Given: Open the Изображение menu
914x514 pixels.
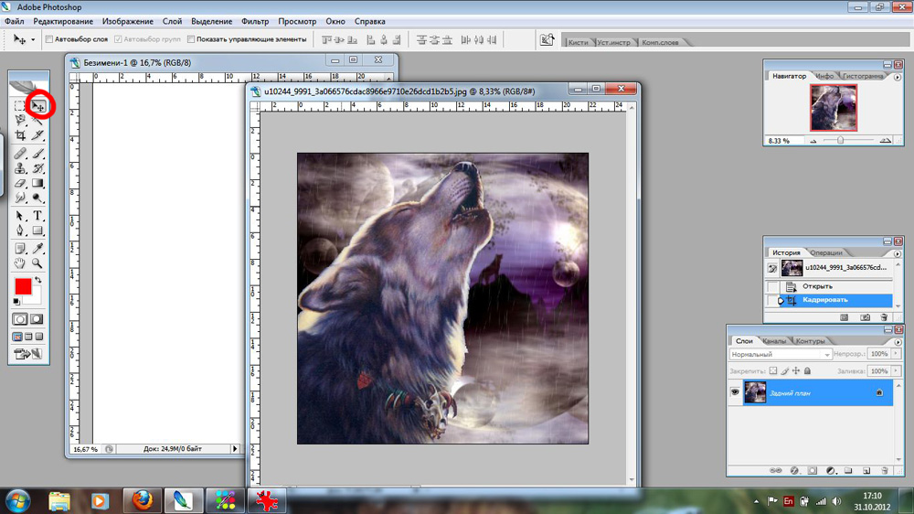Looking at the screenshot, I should (x=128, y=21).
